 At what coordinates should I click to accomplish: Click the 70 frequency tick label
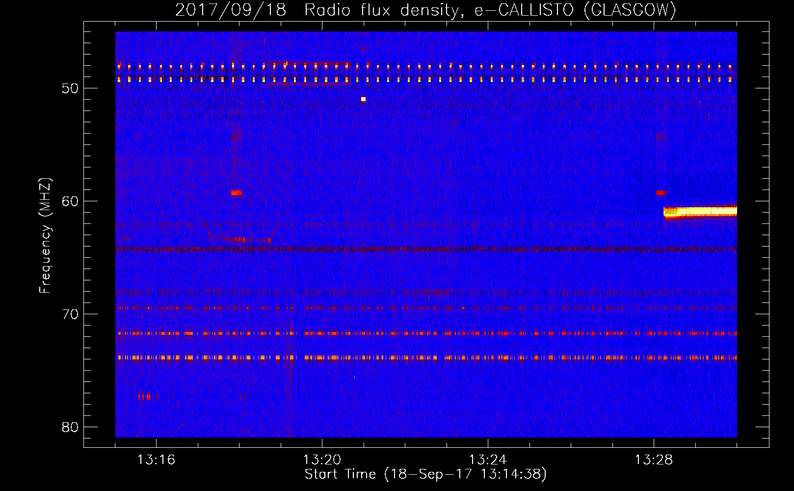point(70,314)
